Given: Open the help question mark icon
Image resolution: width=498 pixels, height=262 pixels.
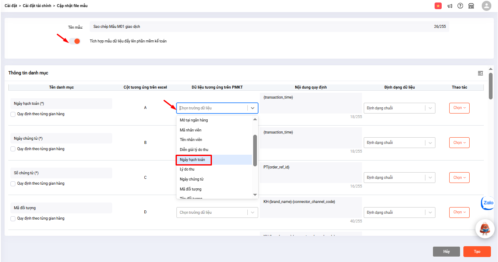Looking at the screenshot, I should tap(460, 6).
